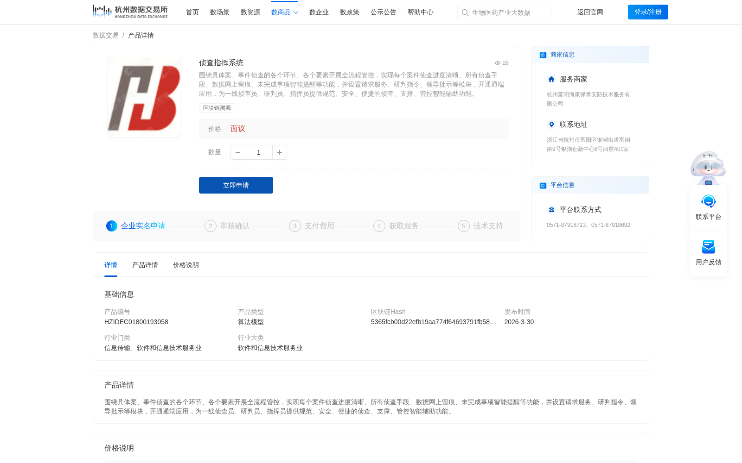Viewport: 742px width, 463px height.
Task: Open the 联系平台 headset icon
Action: tap(709, 201)
